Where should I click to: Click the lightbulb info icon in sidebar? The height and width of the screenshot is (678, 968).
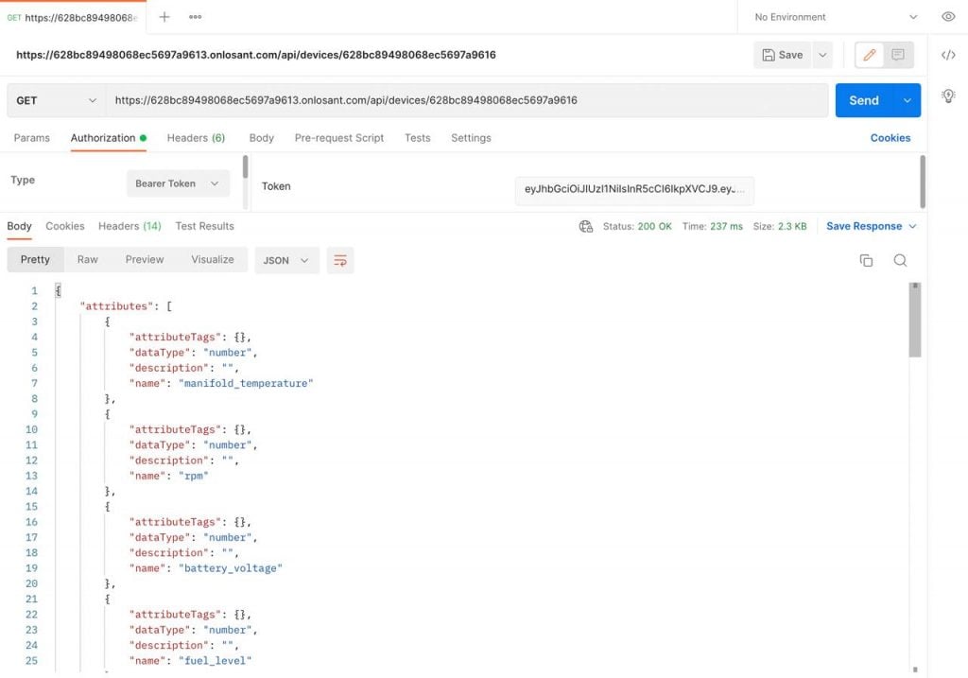point(948,96)
